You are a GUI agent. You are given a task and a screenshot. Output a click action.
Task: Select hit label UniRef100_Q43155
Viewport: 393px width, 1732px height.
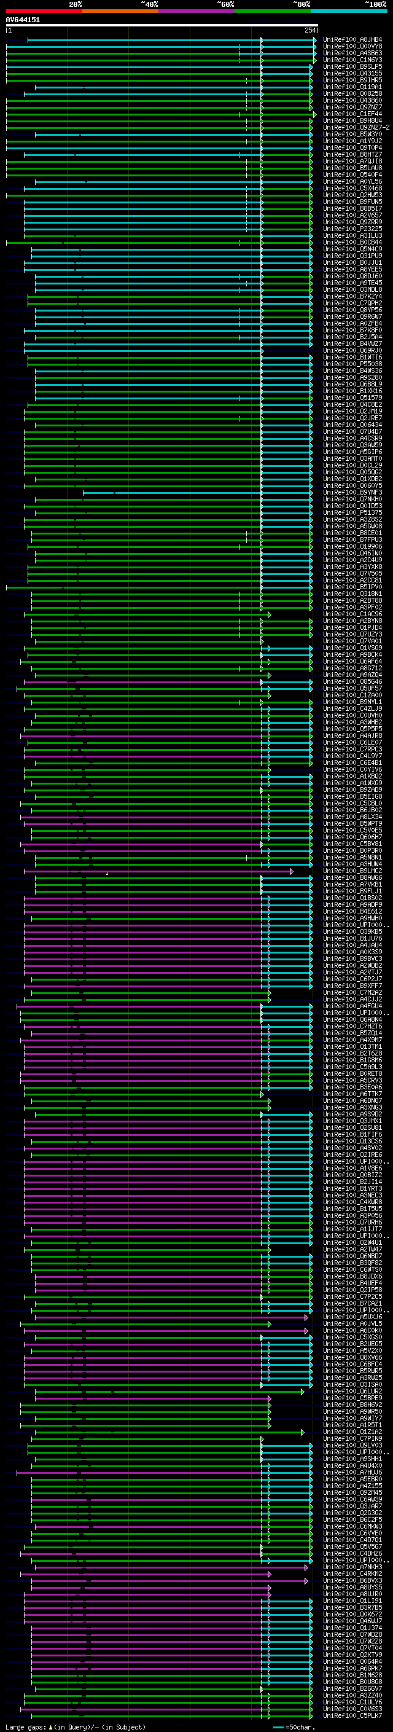point(352,73)
